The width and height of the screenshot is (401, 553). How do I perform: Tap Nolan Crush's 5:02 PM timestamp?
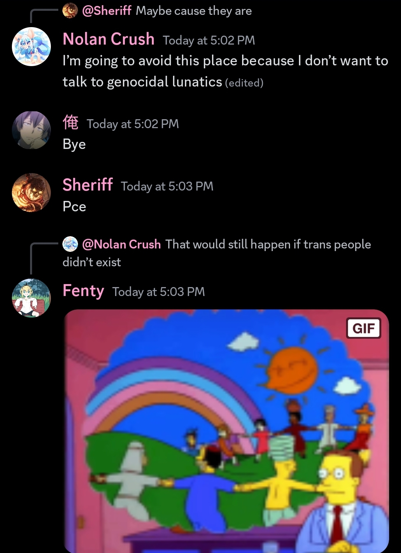tap(209, 40)
